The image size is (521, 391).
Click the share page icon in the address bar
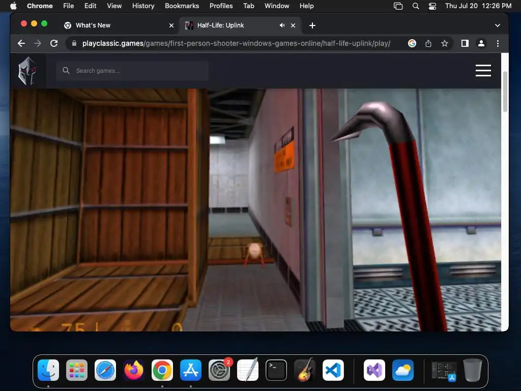tap(428, 43)
